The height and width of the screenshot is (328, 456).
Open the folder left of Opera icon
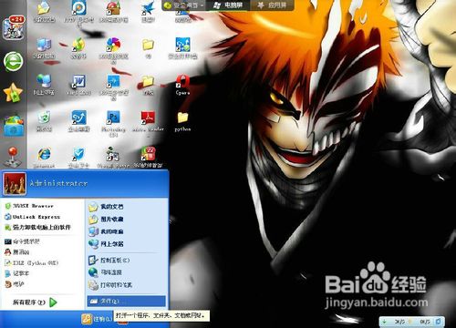148,85
